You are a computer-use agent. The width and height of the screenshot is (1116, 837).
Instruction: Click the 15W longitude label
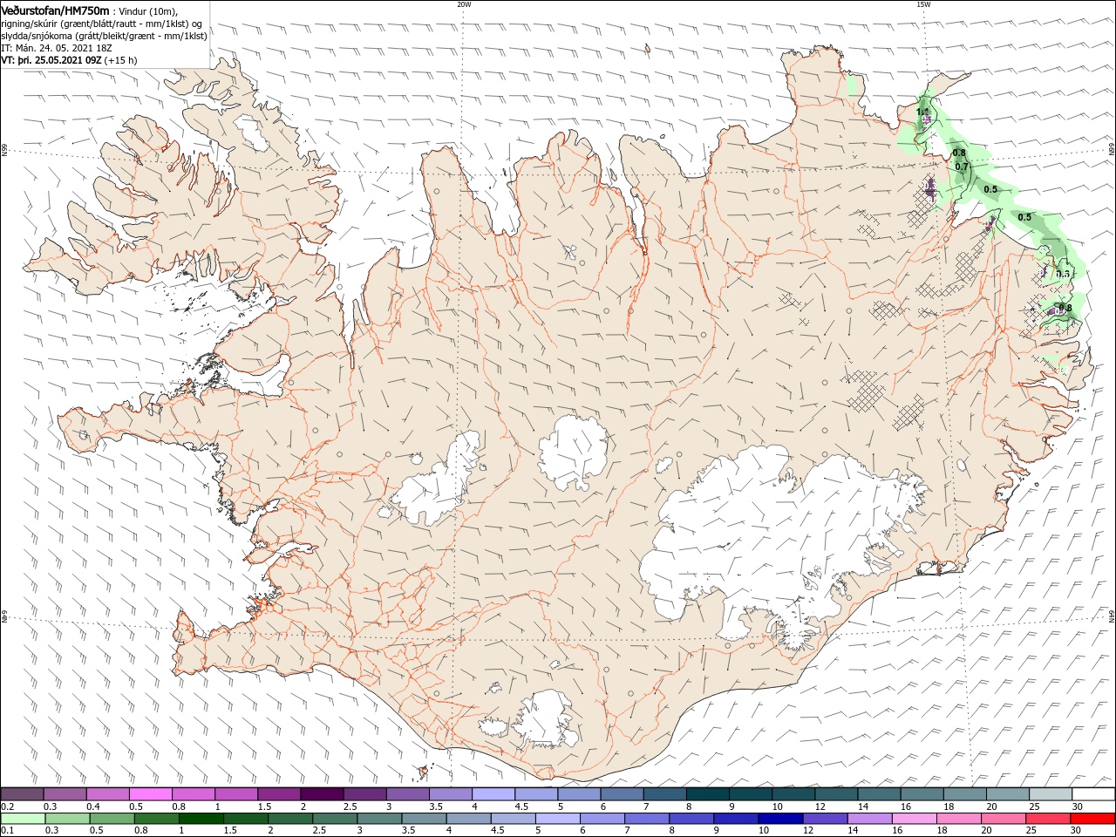point(923,4)
